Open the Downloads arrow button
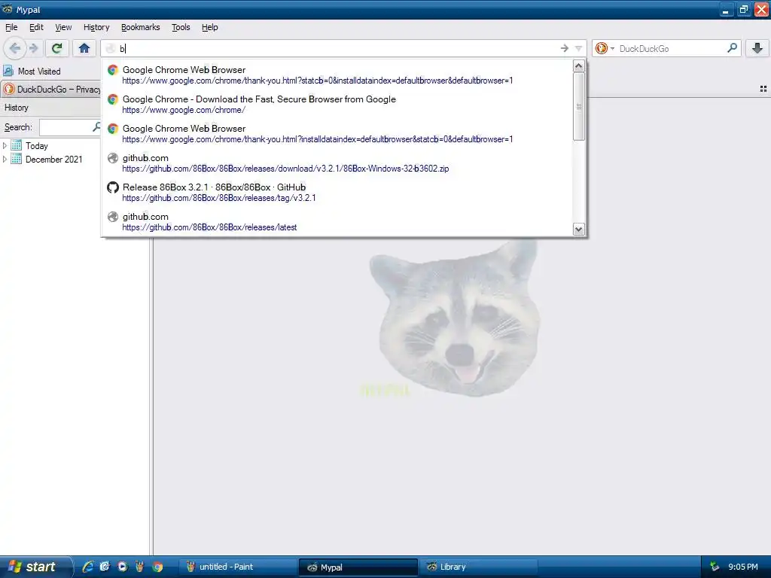 757,48
